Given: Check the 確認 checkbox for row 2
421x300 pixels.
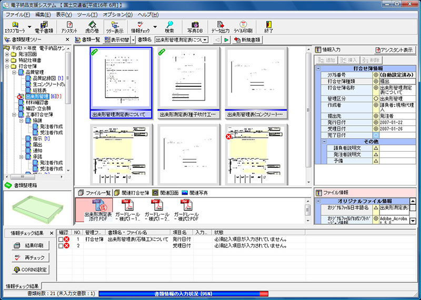Looking at the screenshot, I should click(x=61, y=245).
